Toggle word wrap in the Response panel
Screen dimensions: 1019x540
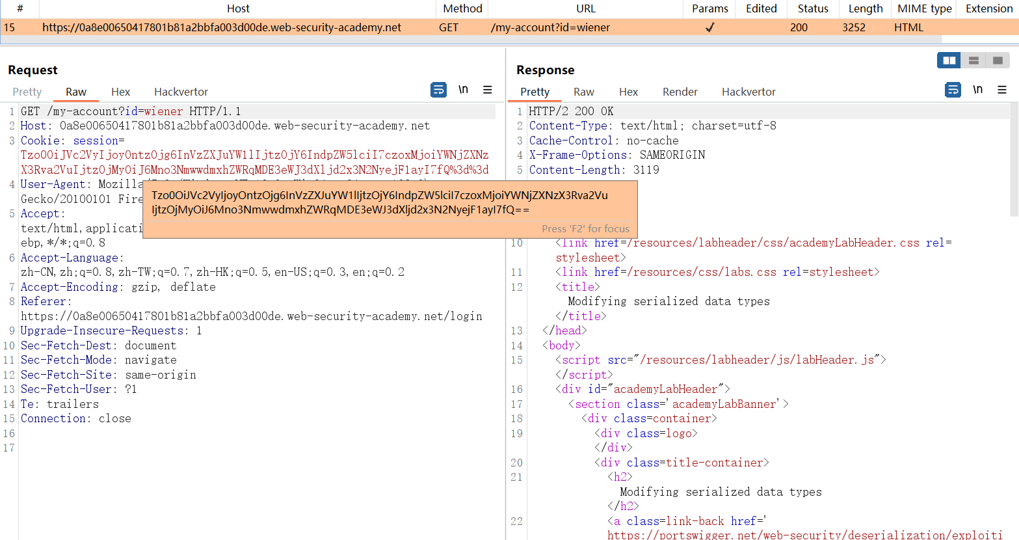(953, 90)
